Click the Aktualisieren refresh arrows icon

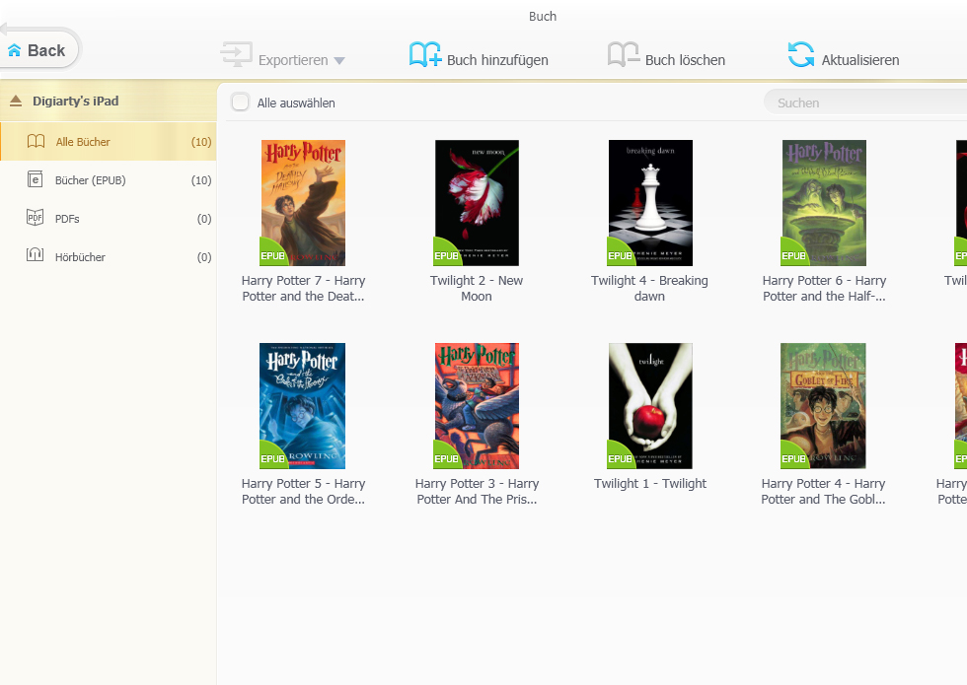801,55
